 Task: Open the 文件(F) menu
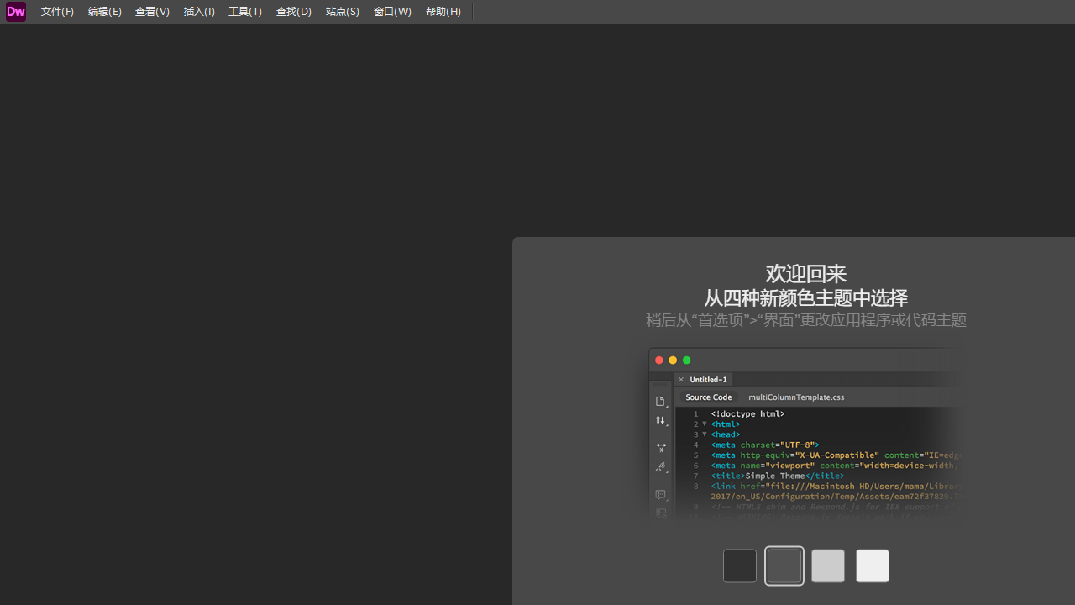point(57,11)
